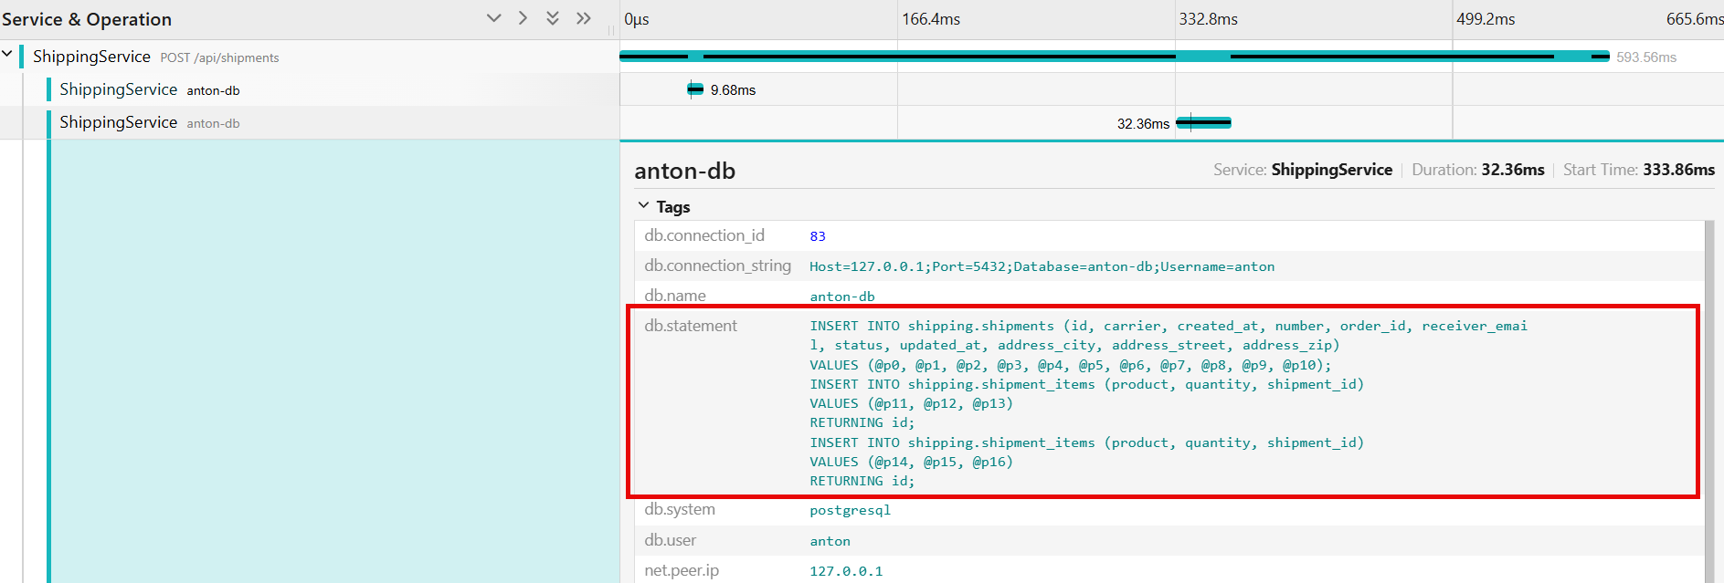Click the anton-db span detail title

click(x=685, y=171)
